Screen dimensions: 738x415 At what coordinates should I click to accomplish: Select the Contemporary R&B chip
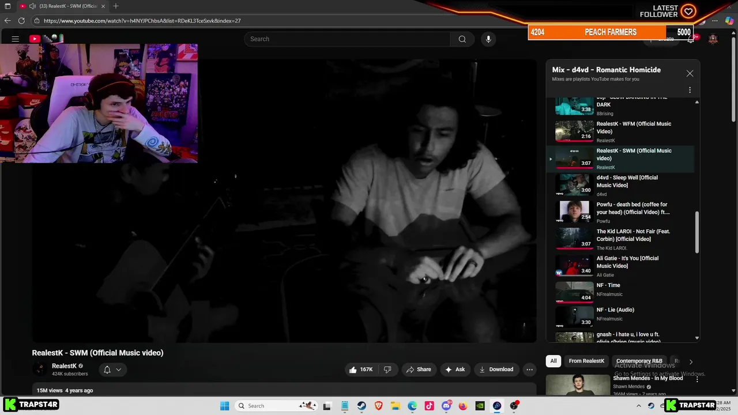pyautogui.click(x=639, y=361)
